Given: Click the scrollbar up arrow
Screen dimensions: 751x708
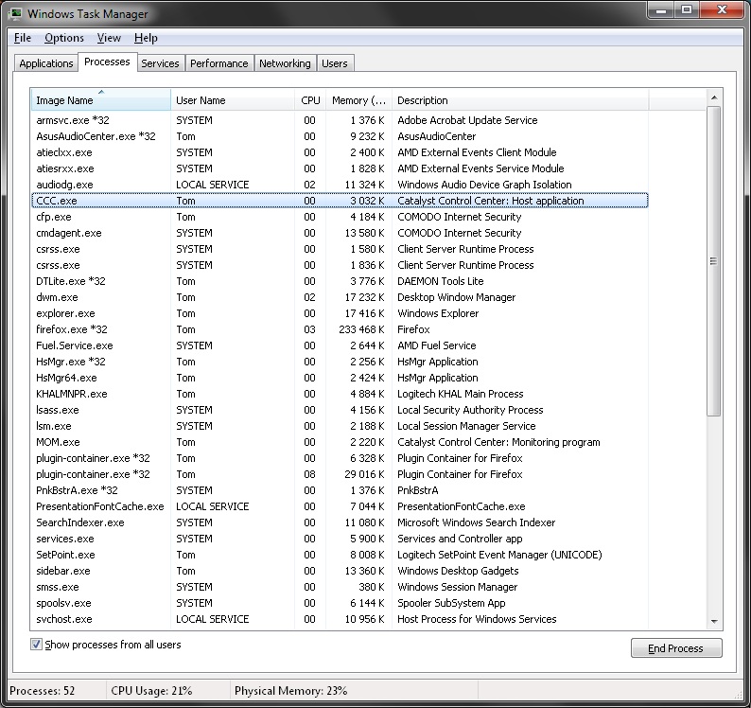Looking at the screenshot, I should [714, 97].
